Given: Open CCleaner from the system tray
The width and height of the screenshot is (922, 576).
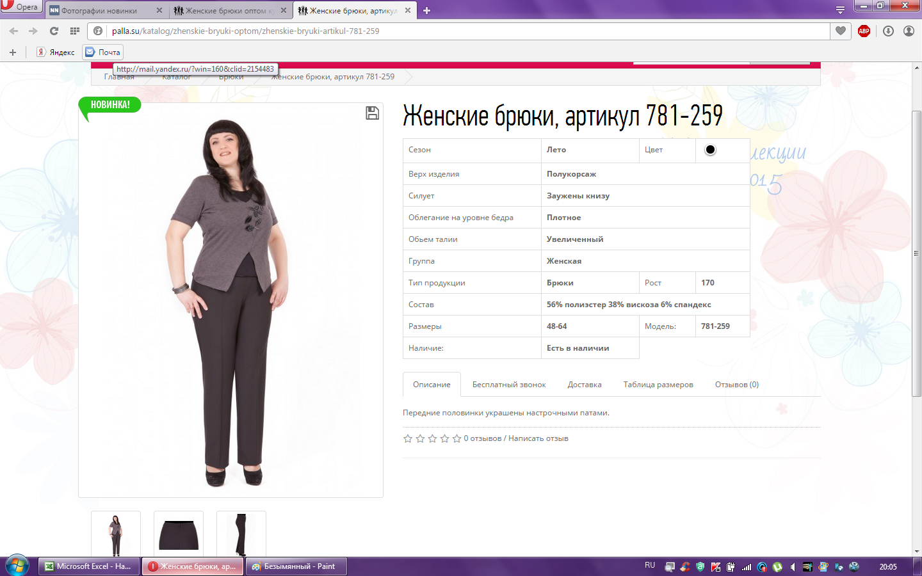Looking at the screenshot, I should click(x=685, y=567).
